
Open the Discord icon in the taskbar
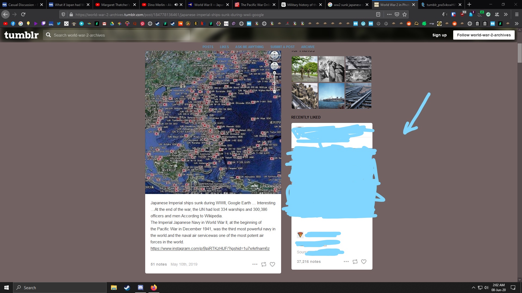pyautogui.click(x=140, y=288)
